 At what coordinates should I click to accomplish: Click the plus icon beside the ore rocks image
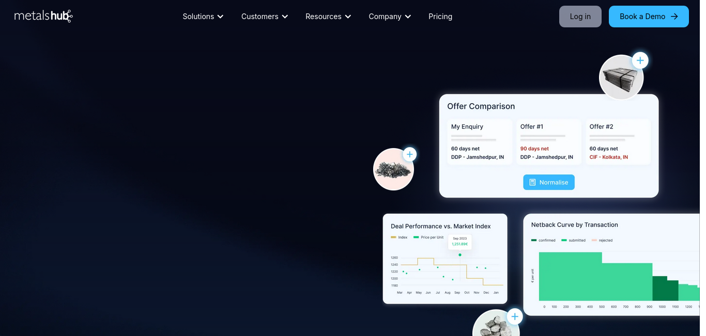(x=514, y=316)
